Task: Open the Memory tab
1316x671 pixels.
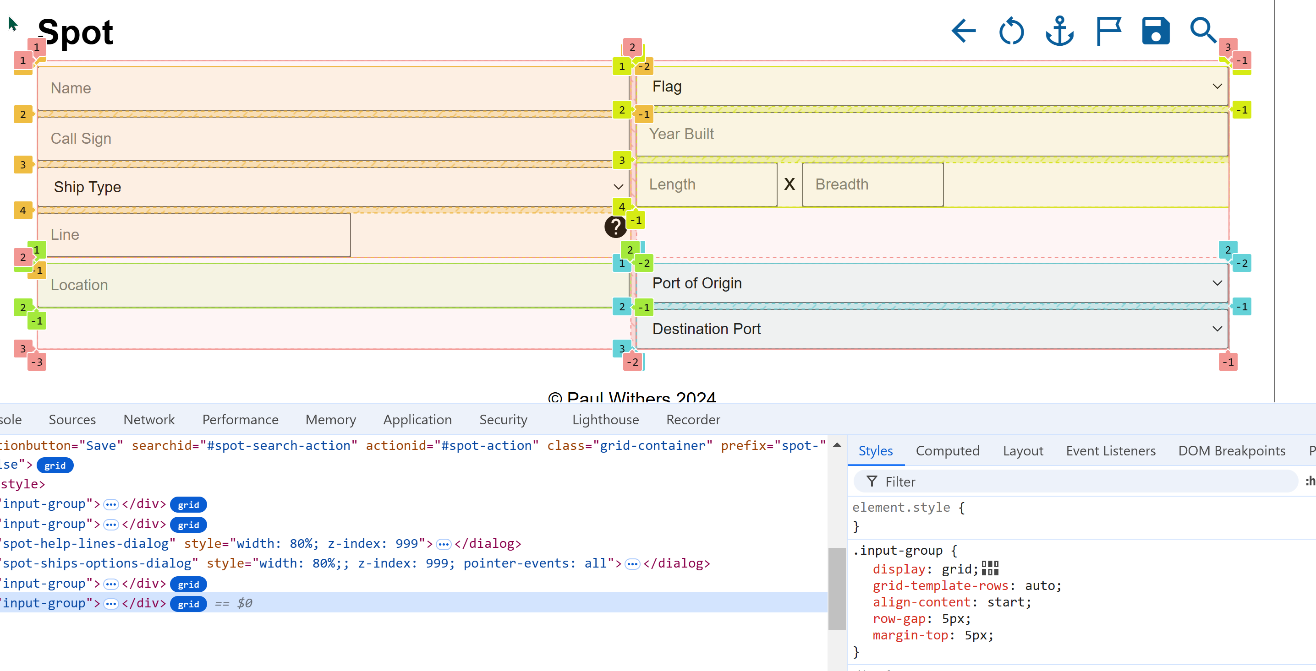Action: (x=330, y=419)
